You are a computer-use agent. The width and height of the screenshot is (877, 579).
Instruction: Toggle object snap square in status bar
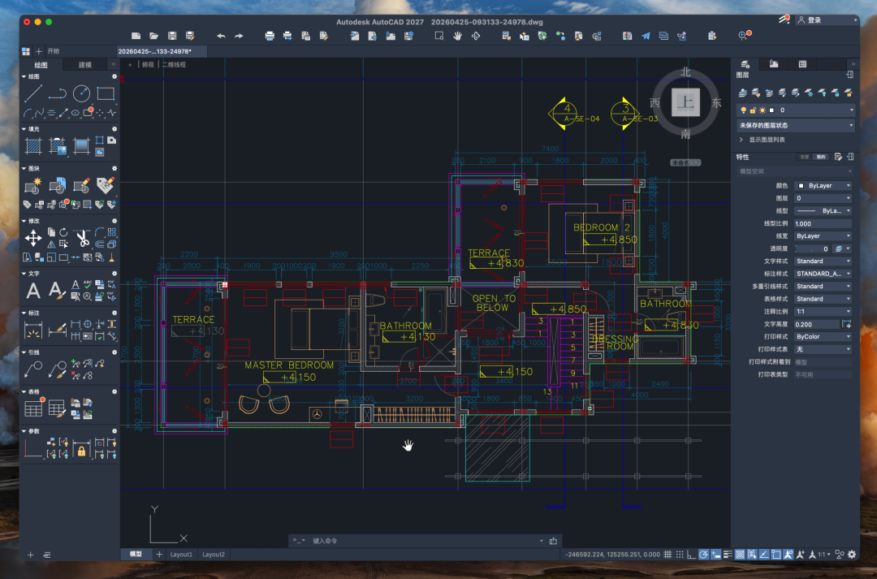click(x=776, y=555)
